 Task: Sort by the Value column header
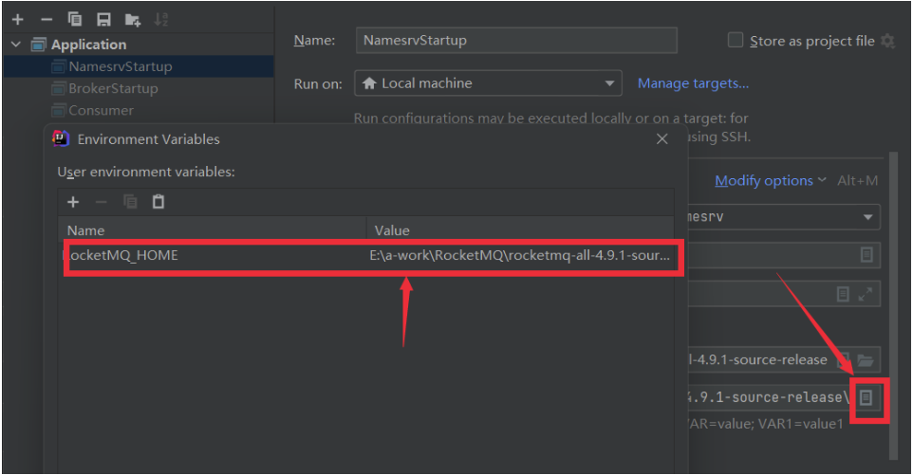pyautogui.click(x=520, y=230)
